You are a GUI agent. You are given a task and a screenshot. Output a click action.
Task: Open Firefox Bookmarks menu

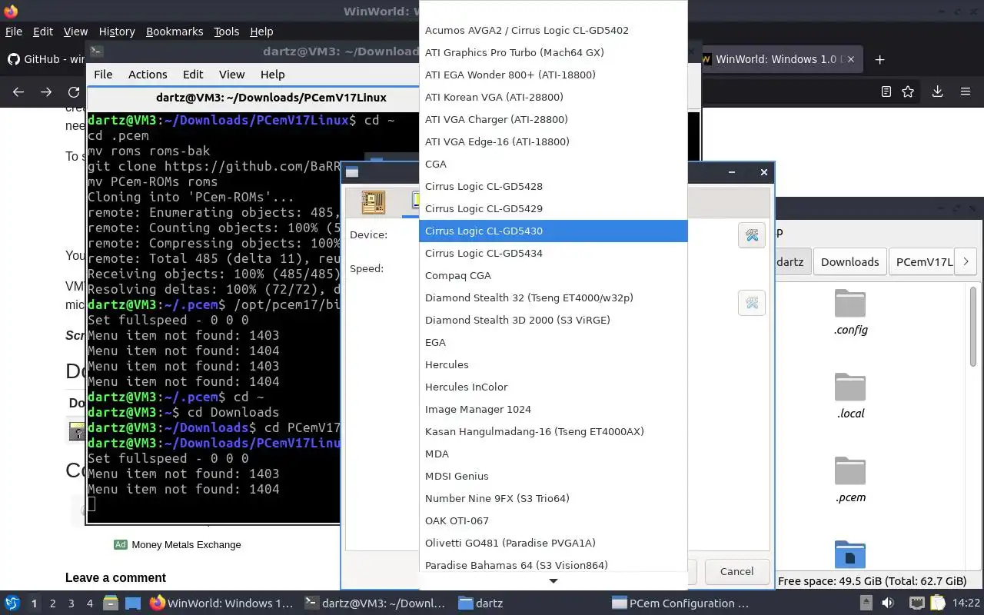pyautogui.click(x=175, y=32)
